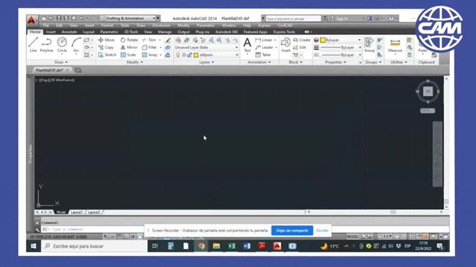Expand the Annotation panel

pos(259,63)
